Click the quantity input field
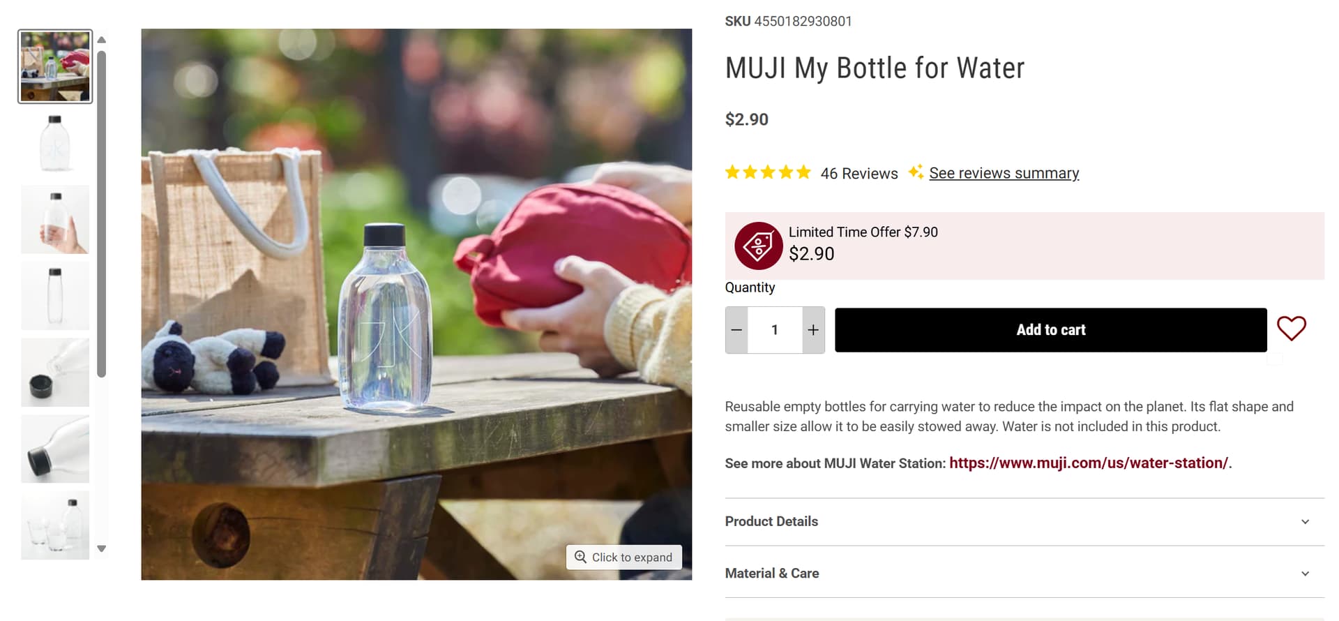1339x621 pixels. pyautogui.click(x=775, y=330)
